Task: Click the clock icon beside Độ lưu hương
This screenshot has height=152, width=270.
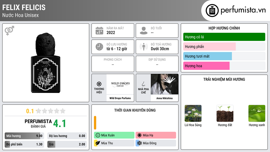Action: tap(99, 47)
